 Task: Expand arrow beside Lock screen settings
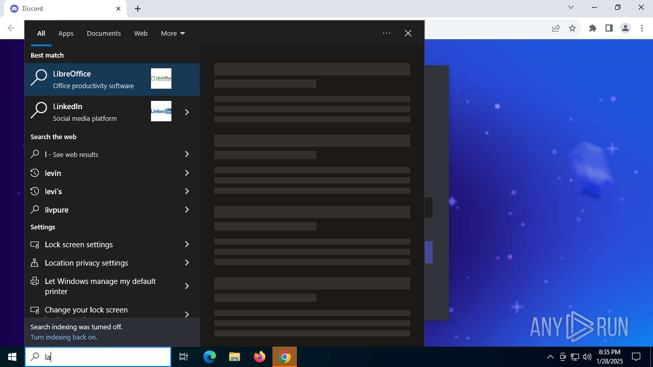(x=187, y=244)
